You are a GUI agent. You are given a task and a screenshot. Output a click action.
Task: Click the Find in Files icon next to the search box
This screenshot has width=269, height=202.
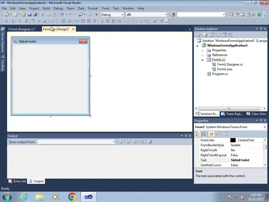point(173,15)
